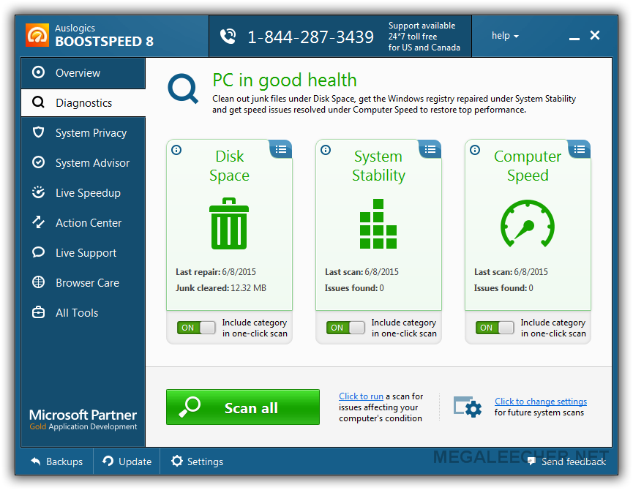The width and height of the screenshot is (633, 490).
Task: Go to System Privacy
Action: (83, 132)
